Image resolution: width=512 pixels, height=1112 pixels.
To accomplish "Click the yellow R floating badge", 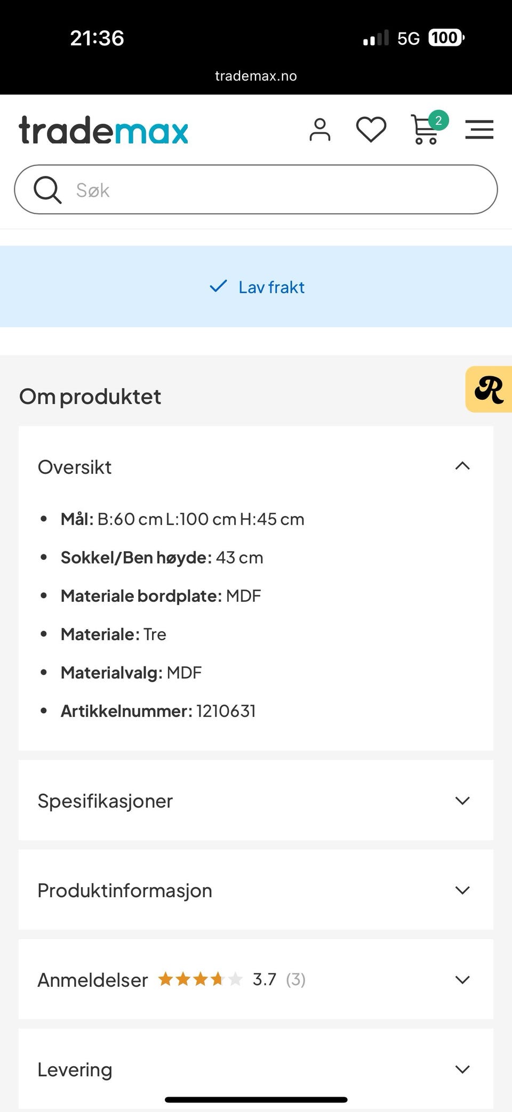I will (x=489, y=389).
